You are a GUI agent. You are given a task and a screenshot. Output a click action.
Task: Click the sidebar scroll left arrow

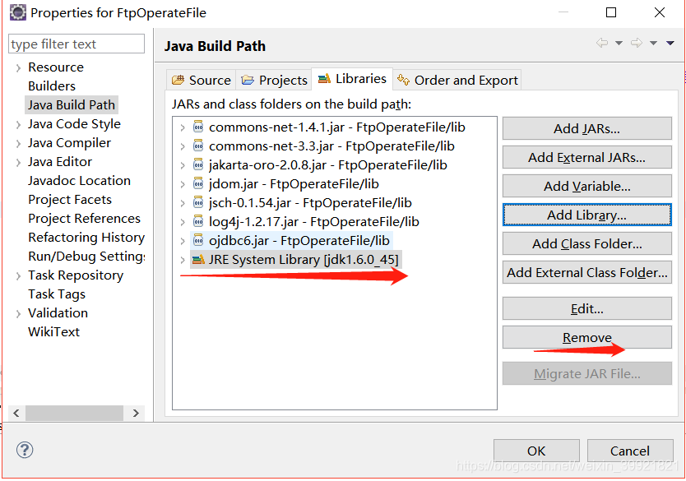click(x=16, y=414)
